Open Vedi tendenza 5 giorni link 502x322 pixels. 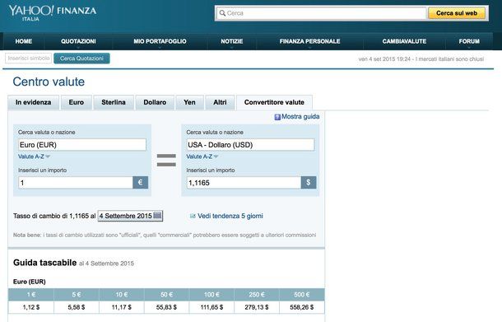230,216
